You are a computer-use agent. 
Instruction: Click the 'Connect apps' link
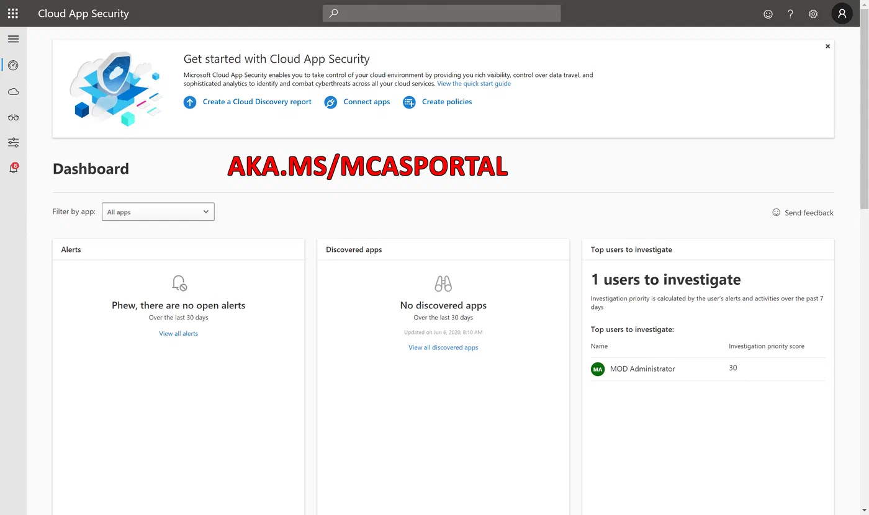coord(358,102)
